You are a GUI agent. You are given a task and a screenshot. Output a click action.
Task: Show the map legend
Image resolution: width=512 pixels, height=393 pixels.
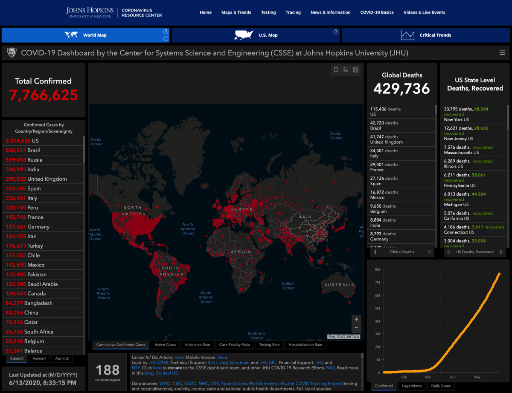346,70
